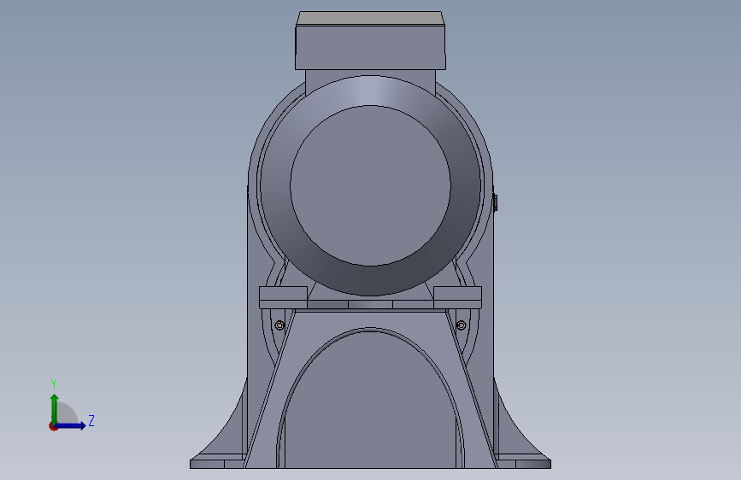
Task: Pick the right hex bolt below the motor
Action: (462, 325)
